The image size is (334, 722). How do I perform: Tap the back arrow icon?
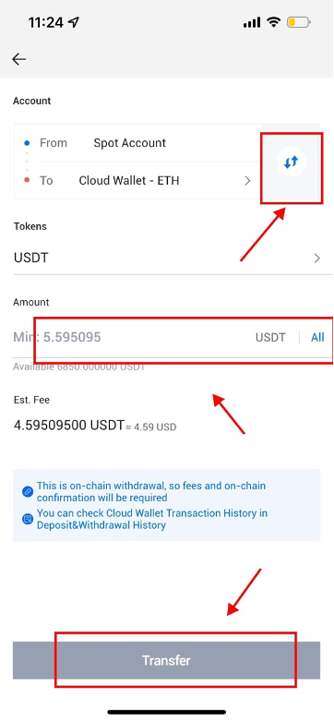[x=18, y=59]
